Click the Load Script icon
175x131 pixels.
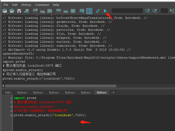[5, 11]
